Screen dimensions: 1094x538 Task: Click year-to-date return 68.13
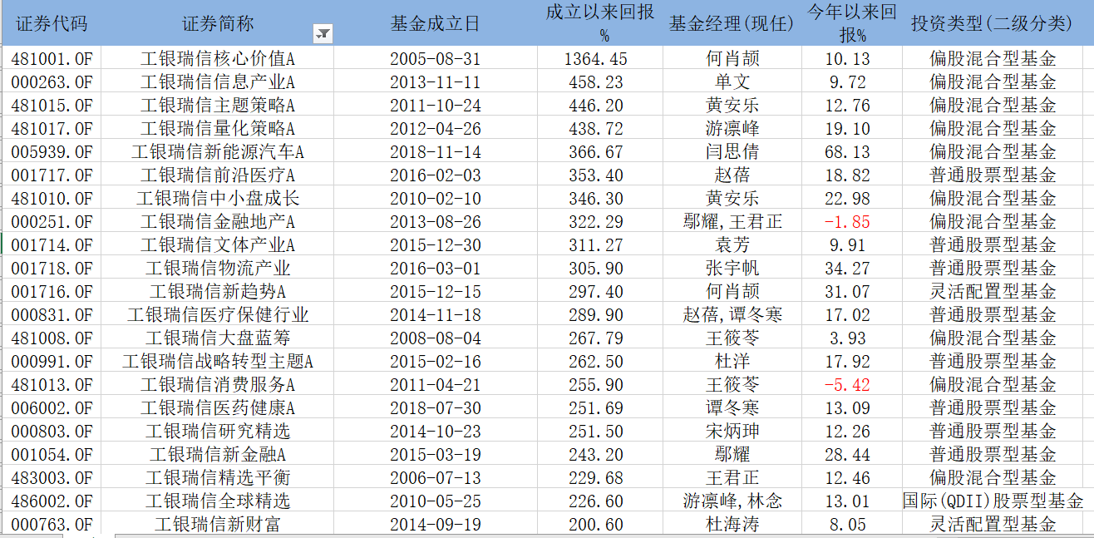847,151
